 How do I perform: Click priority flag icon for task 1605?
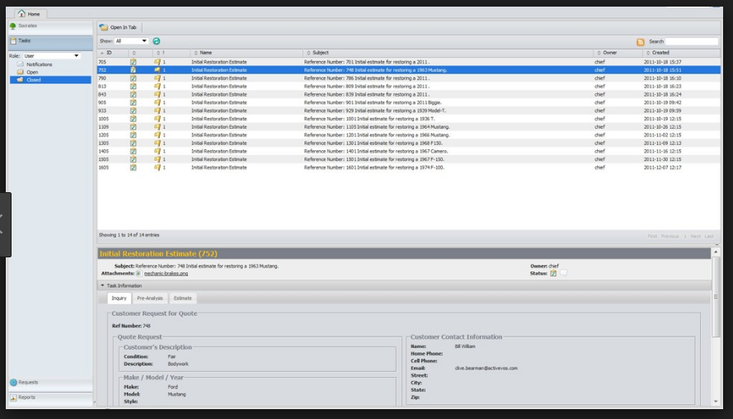157,167
